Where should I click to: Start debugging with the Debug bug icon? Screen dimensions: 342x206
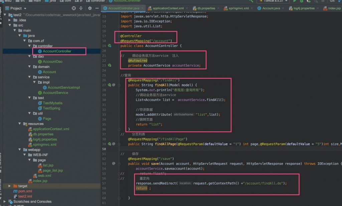302,1
